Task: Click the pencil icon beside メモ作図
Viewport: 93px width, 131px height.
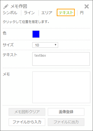Action: [x=6, y=7]
